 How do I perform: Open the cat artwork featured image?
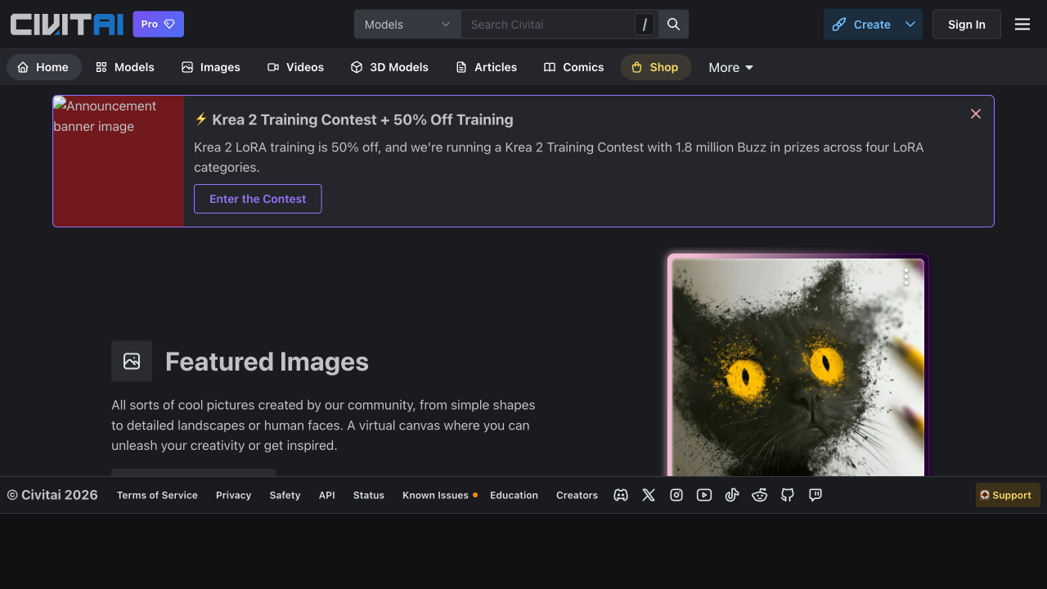[798, 368]
